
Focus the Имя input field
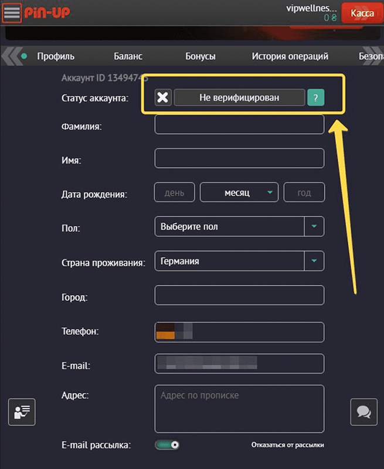[x=239, y=158]
